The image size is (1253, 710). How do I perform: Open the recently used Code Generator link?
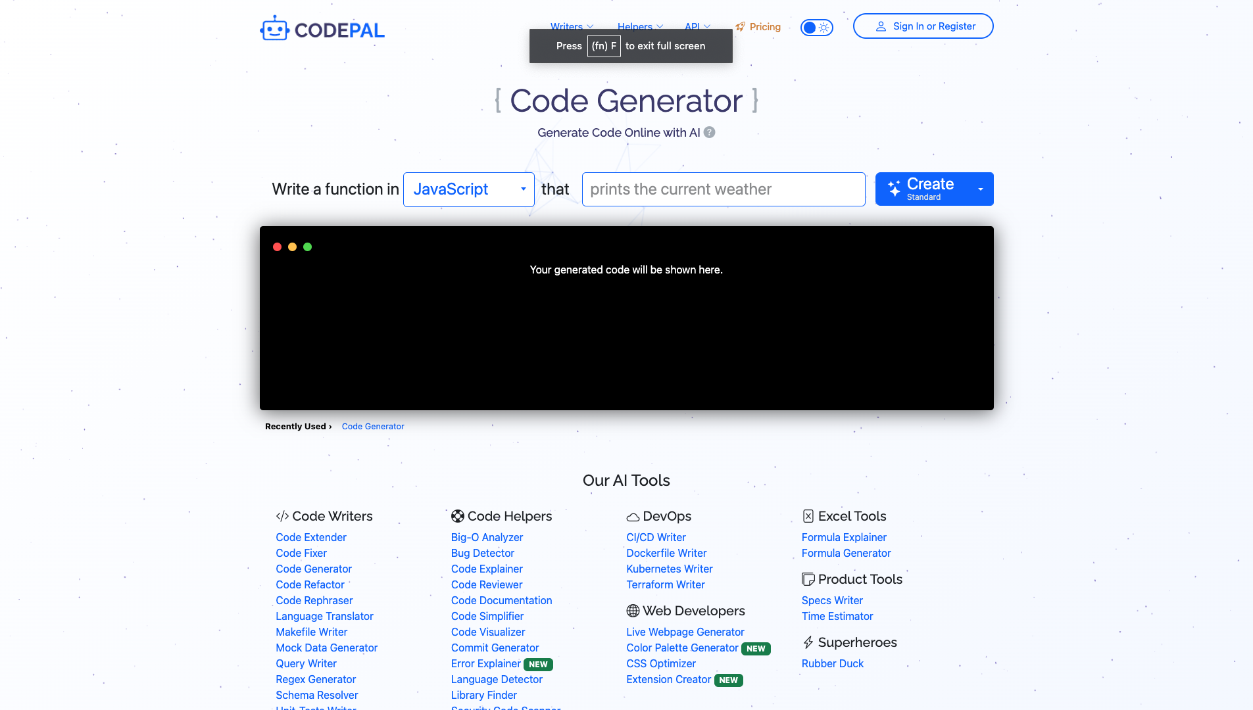click(x=372, y=427)
